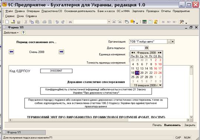The height and width of the screenshot is (140, 200).
Task: Clear organization field with X button
Action: (173, 41)
